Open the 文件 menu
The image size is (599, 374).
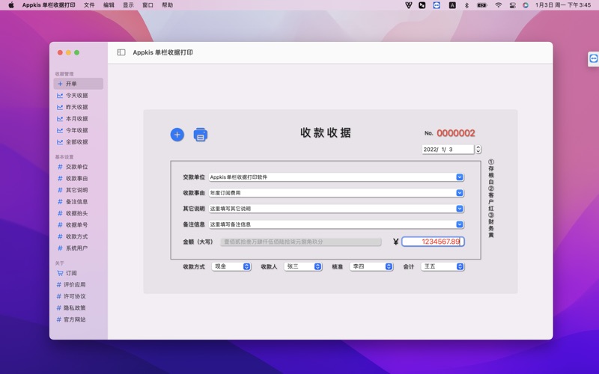click(89, 5)
